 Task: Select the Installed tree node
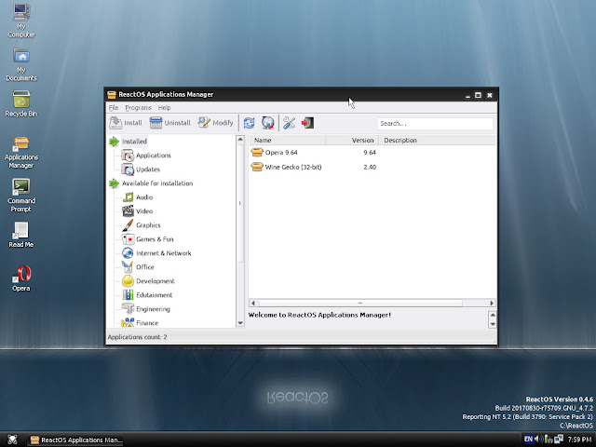[x=134, y=142]
